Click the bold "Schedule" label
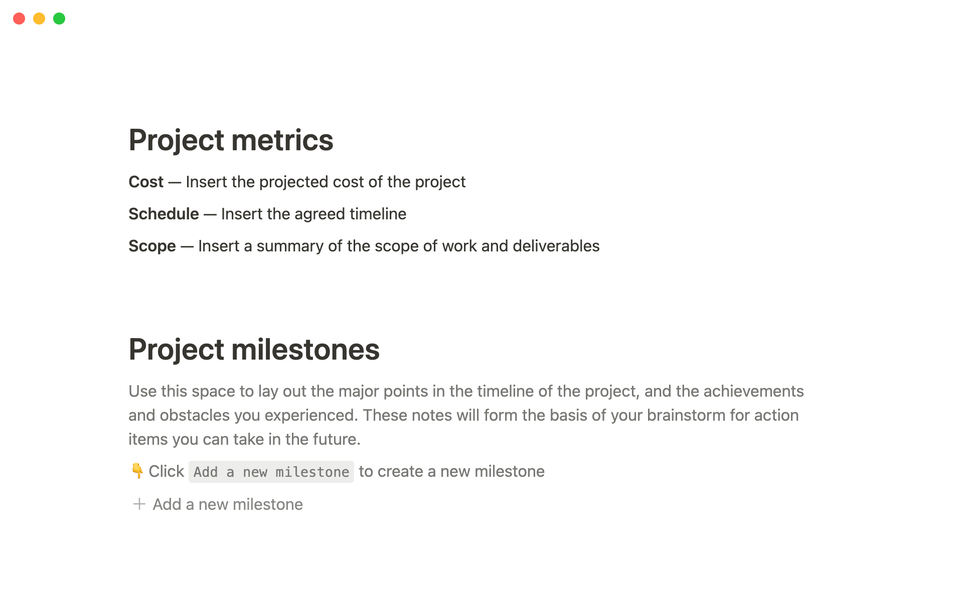Viewport: 963px width, 601px height. pyautogui.click(x=164, y=214)
